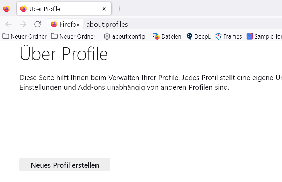The width and height of the screenshot is (282, 182).
Task: Open Firefox View from the pinned icon
Action: (x=6, y=9)
